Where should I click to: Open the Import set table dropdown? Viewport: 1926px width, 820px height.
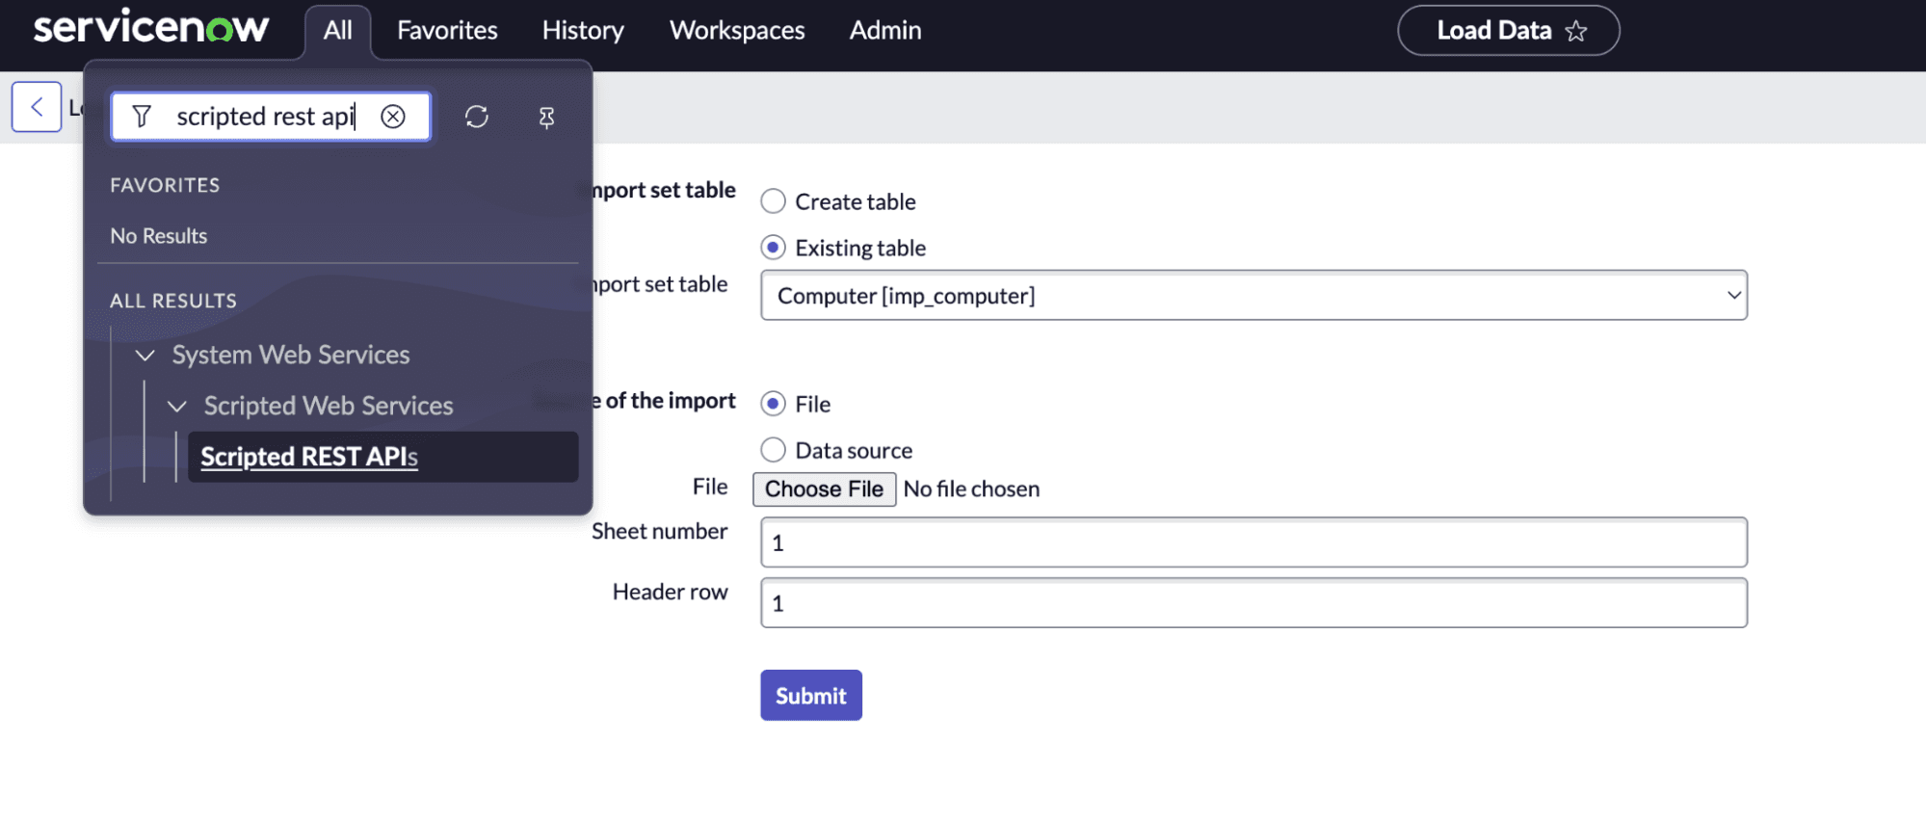[1253, 296]
